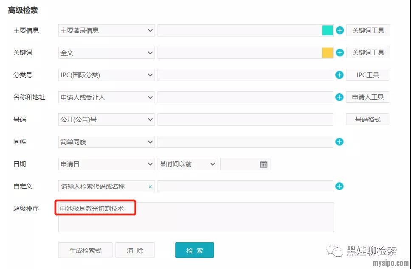Click the yellow color swatch in 关键词 field
This screenshot has height=269, width=411.
click(327, 53)
